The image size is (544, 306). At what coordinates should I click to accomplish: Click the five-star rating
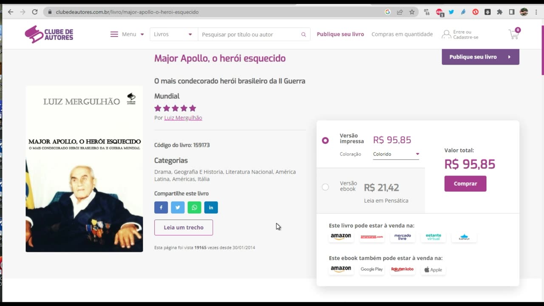click(175, 108)
